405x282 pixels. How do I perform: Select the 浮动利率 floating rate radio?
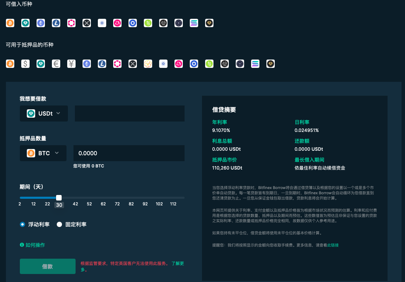pos(23,225)
